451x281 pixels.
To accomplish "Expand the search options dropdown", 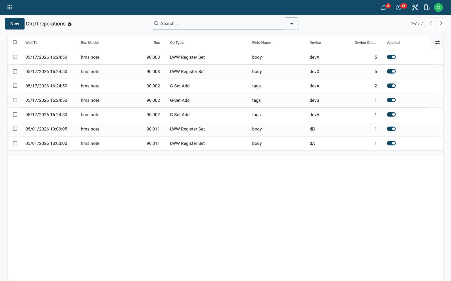I will 291,24.
